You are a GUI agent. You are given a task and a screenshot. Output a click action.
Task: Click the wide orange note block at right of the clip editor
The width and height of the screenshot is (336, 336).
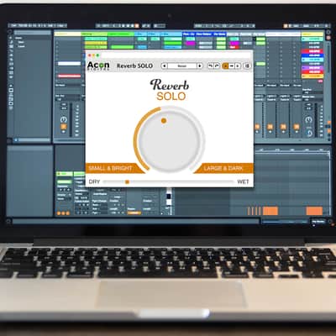pos(314,211)
